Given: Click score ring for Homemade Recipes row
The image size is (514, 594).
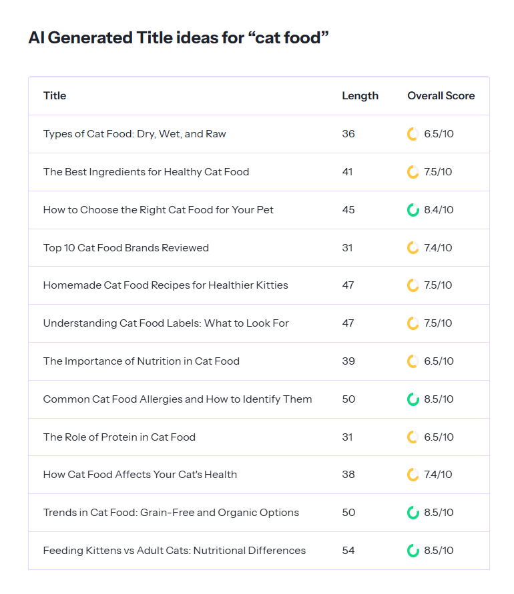Looking at the screenshot, I should (x=413, y=285).
